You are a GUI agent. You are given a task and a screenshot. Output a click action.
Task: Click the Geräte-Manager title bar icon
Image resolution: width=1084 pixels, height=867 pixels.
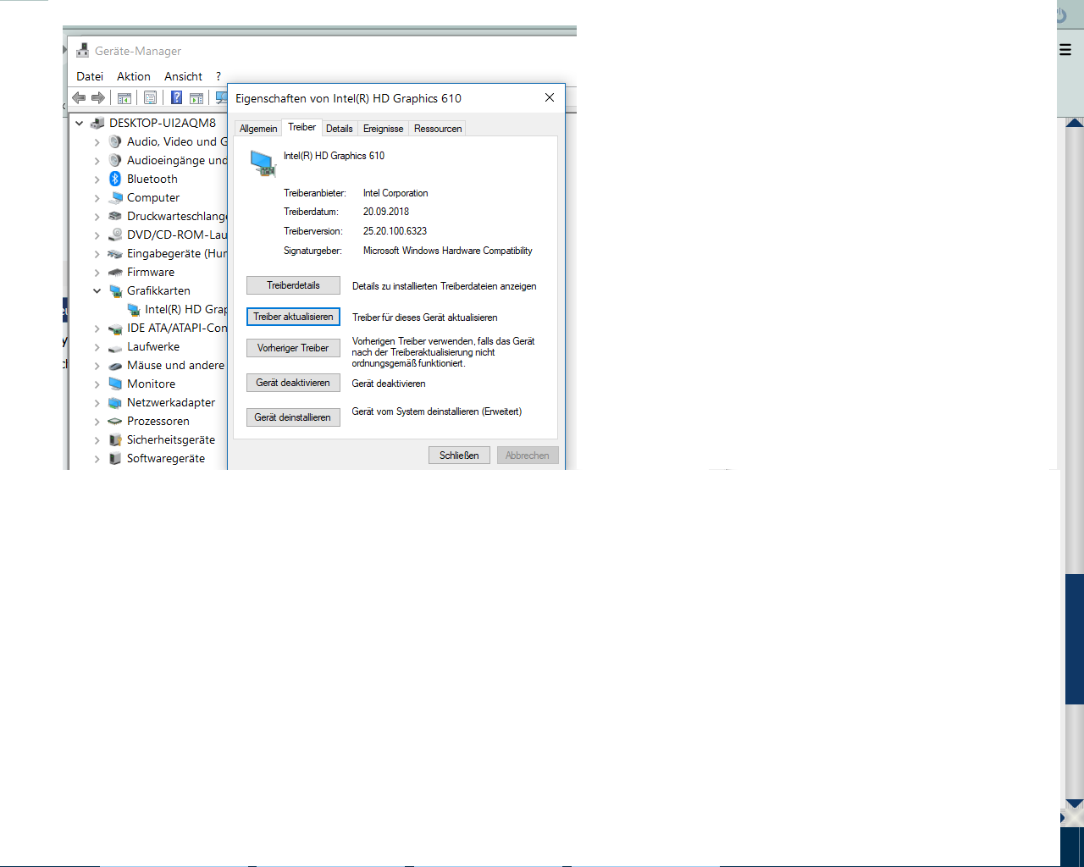(82, 51)
